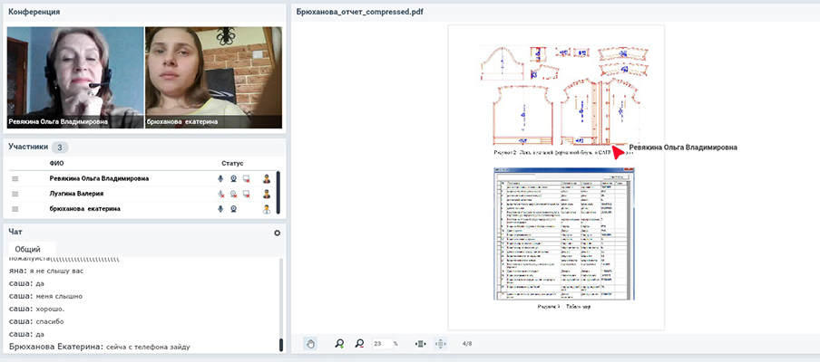Open row menu for Лузгина Валерия
Image resolution: width=820 pixels, height=362 pixels.
click(15, 194)
